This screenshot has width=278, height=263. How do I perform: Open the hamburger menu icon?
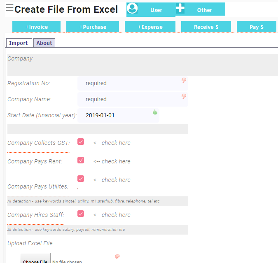[9, 8]
